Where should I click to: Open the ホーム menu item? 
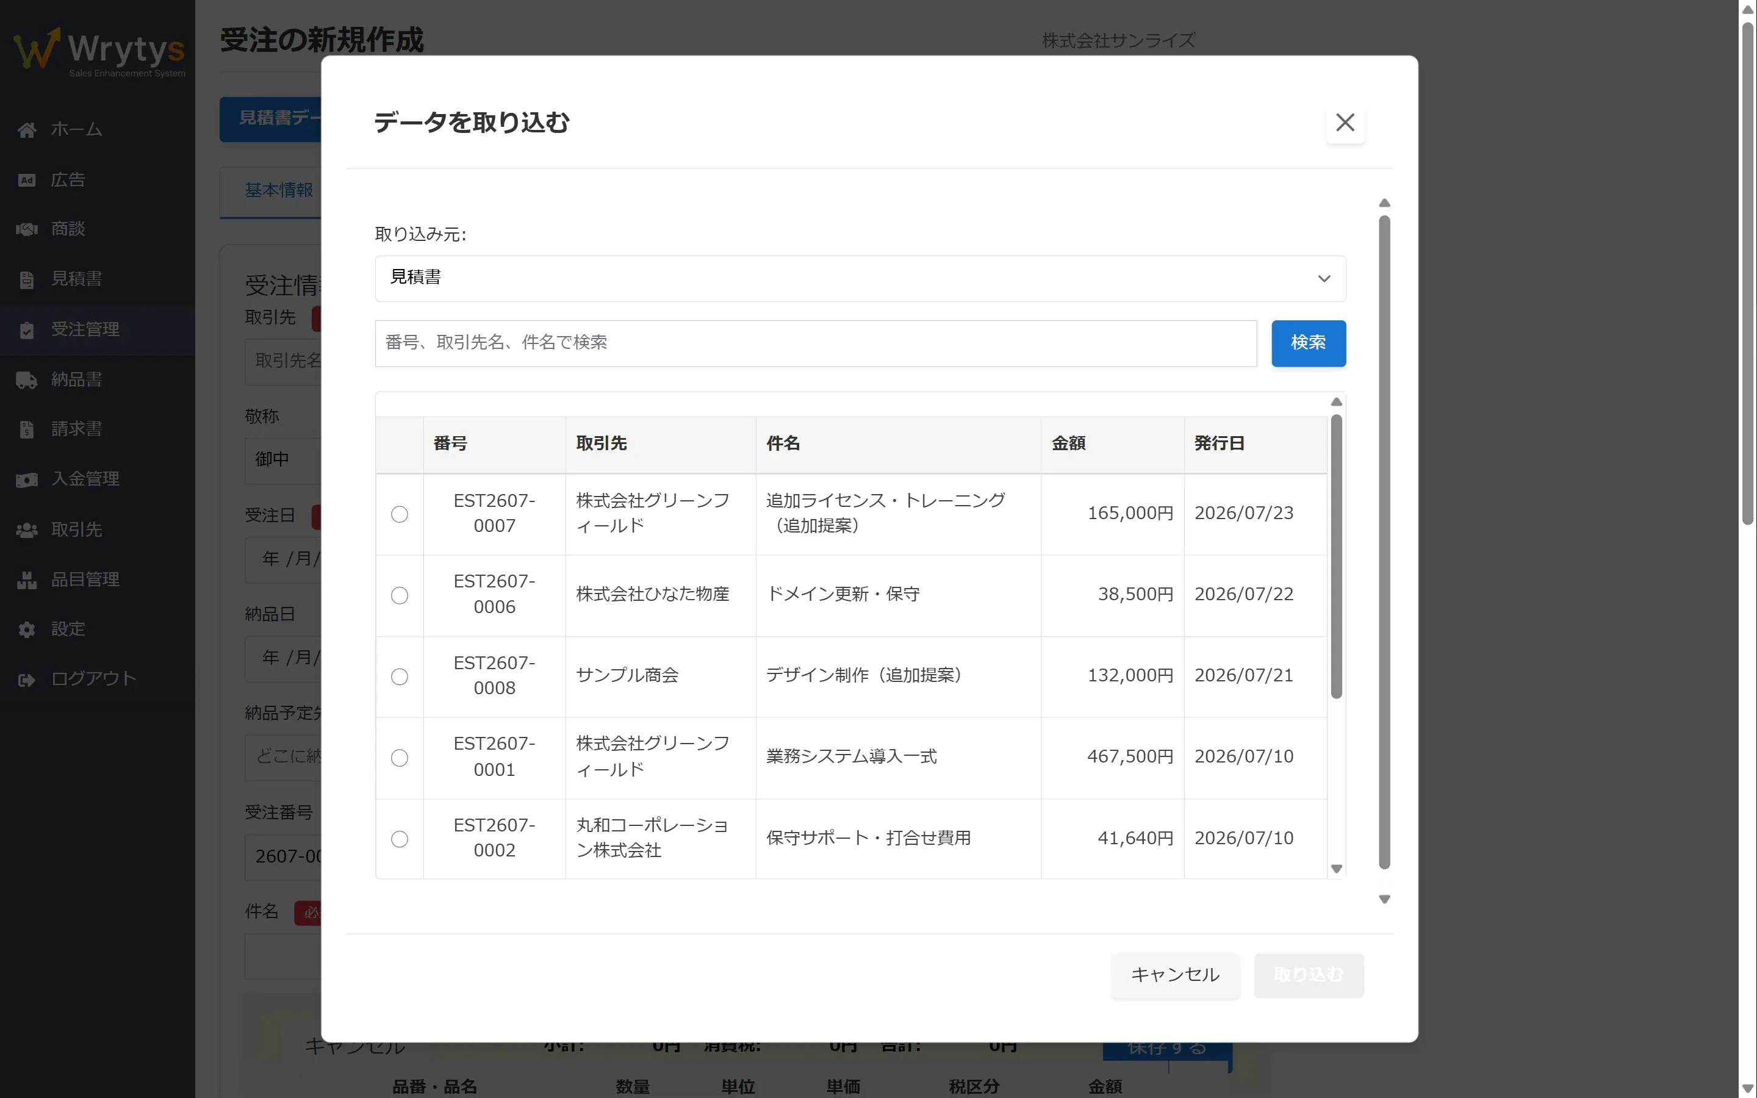[97, 130]
